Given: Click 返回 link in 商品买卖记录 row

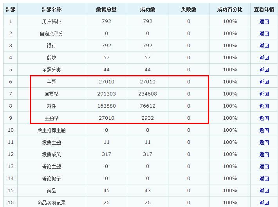Looking at the screenshot, I should (264, 203).
